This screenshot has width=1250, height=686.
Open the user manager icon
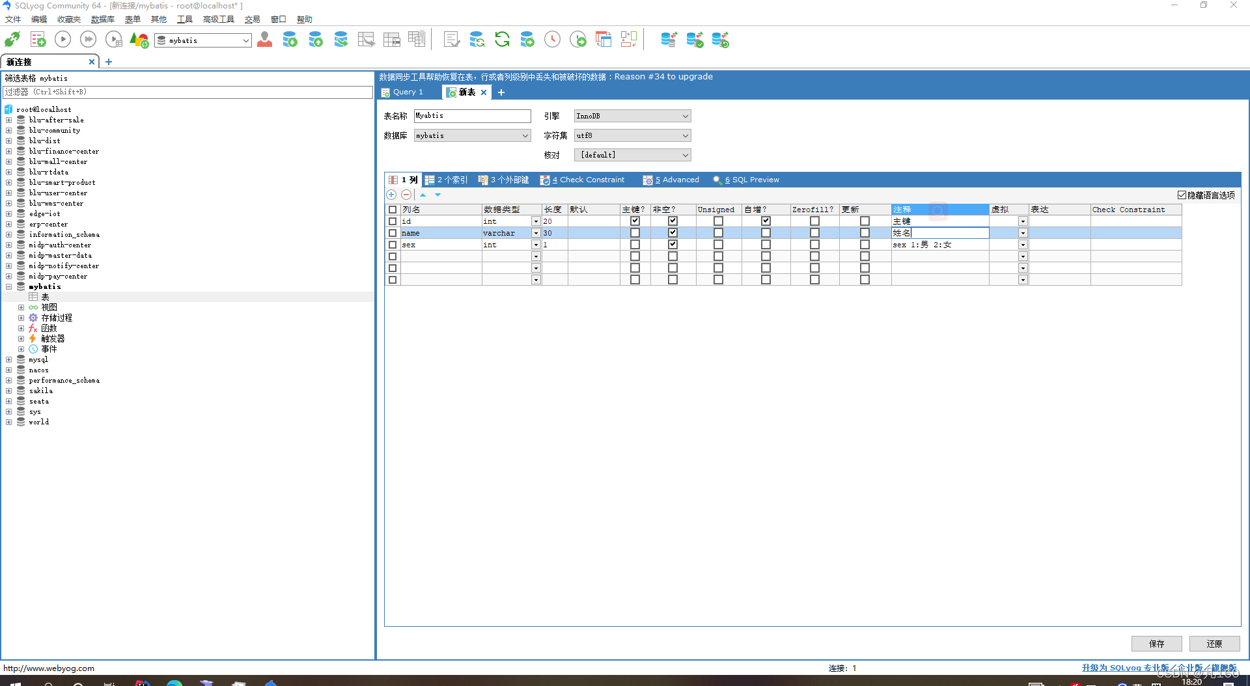click(264, 40)
